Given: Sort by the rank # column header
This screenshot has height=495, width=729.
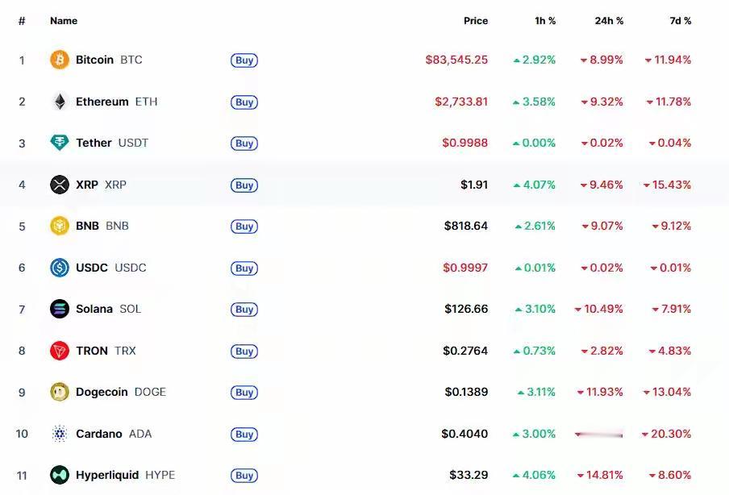Looking at the screenshot, I should point(22,21).
